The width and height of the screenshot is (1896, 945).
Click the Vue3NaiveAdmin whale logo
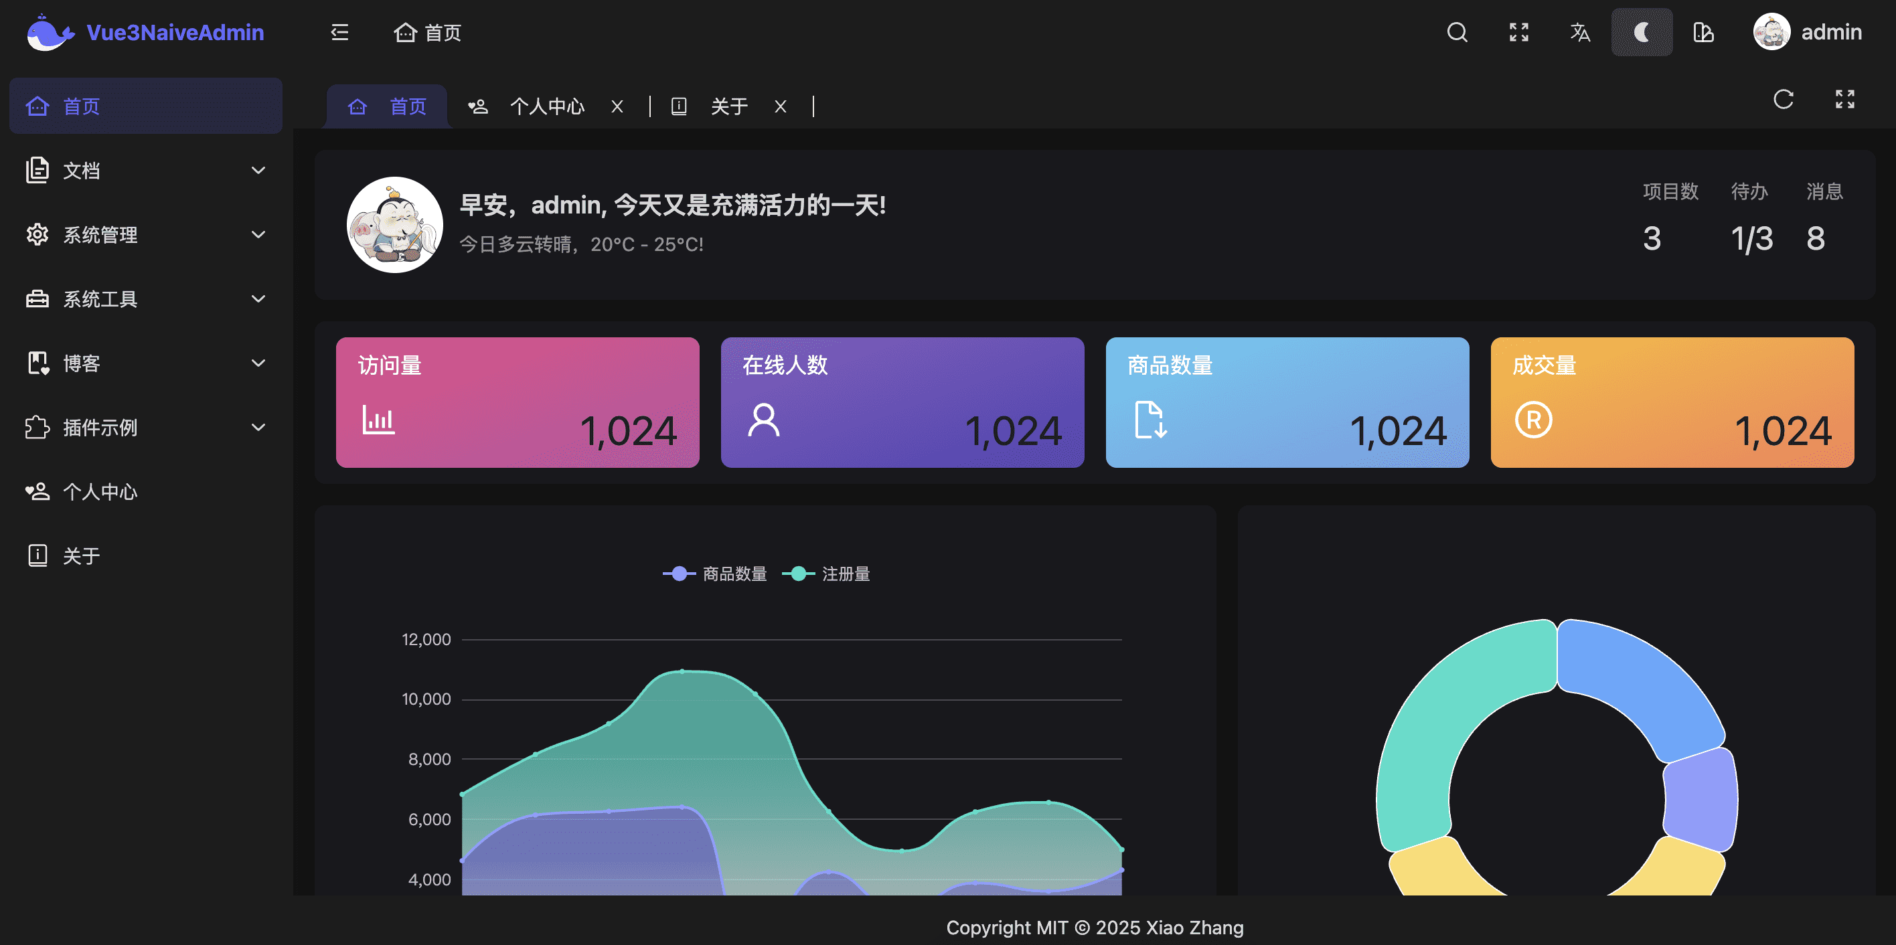[x=50, y=31]
